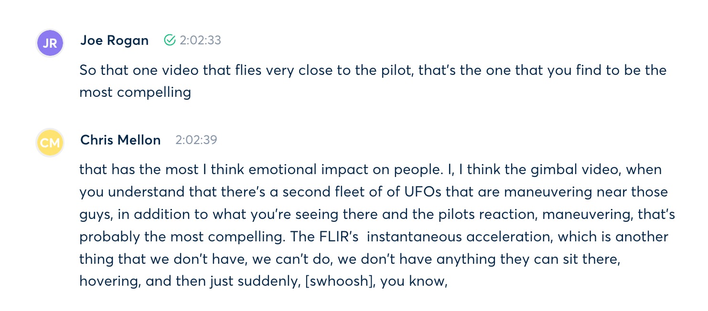Click the green verified checkmark icon
Screen dimensions: 708x311
pyautogui.click(x=170, y=41)
